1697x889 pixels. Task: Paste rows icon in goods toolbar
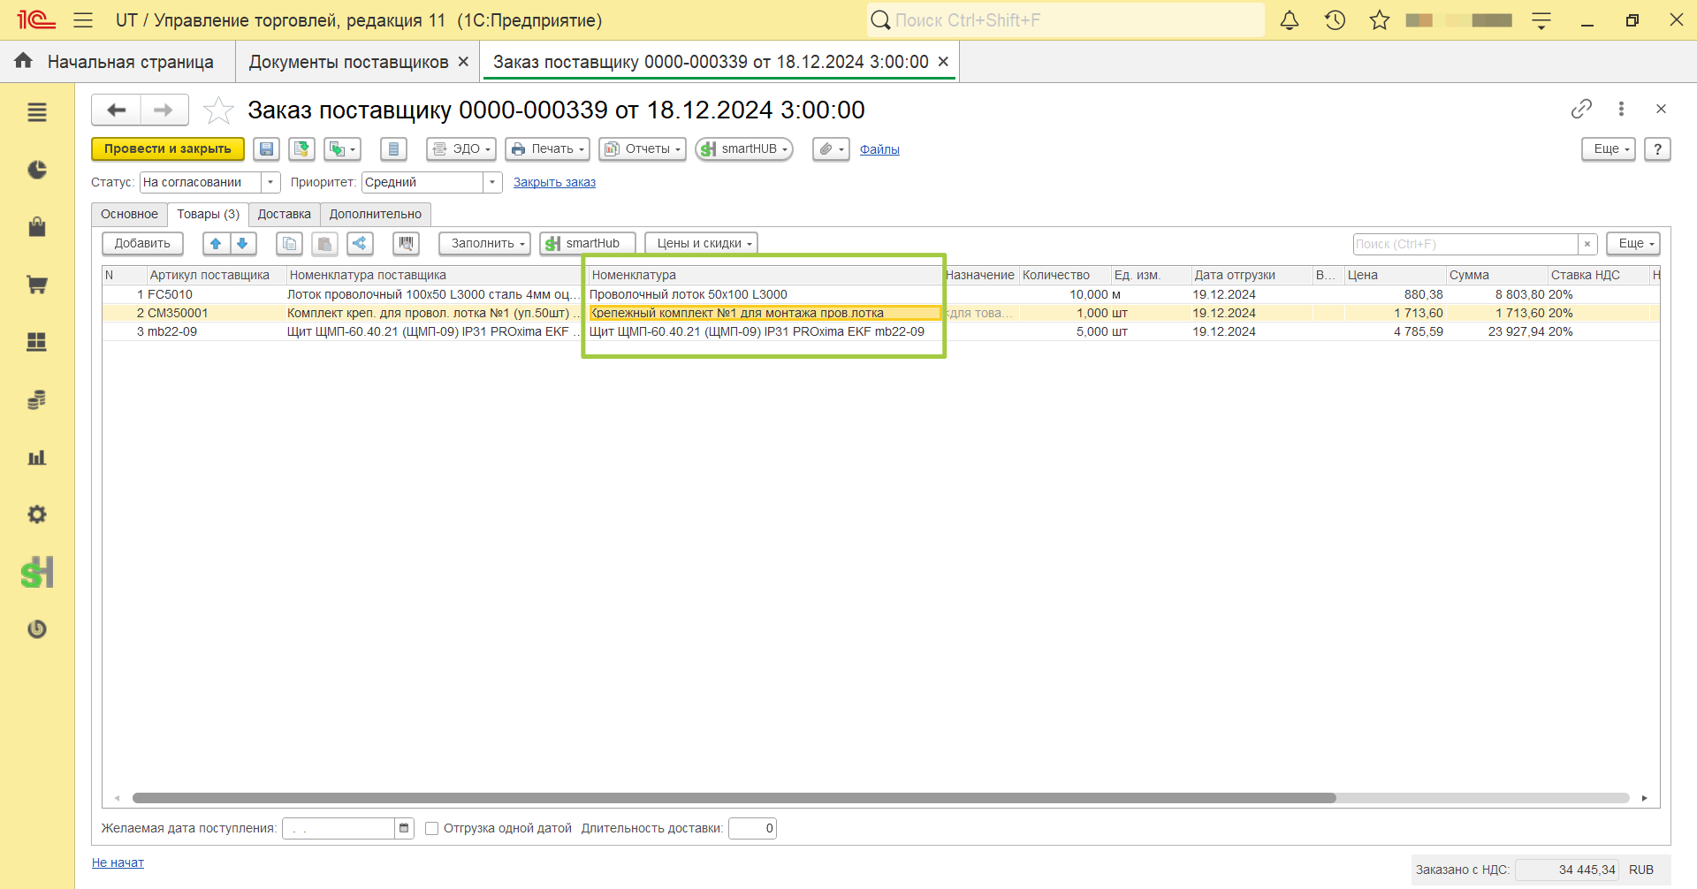(x=324, y=243)
